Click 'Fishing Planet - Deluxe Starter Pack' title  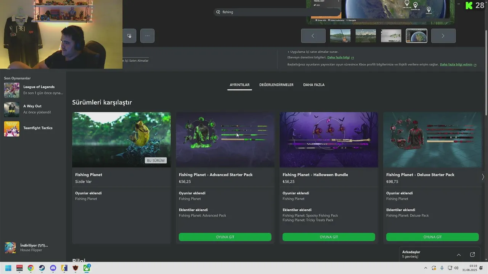tap(420, 175)
